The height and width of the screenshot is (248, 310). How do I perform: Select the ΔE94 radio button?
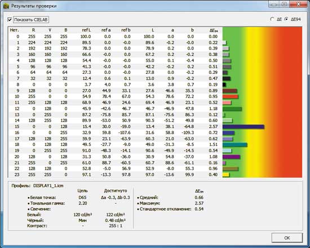[x=286, y=19]
